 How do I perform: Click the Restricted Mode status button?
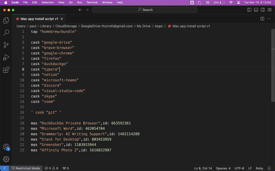click(x=26, y=168)
